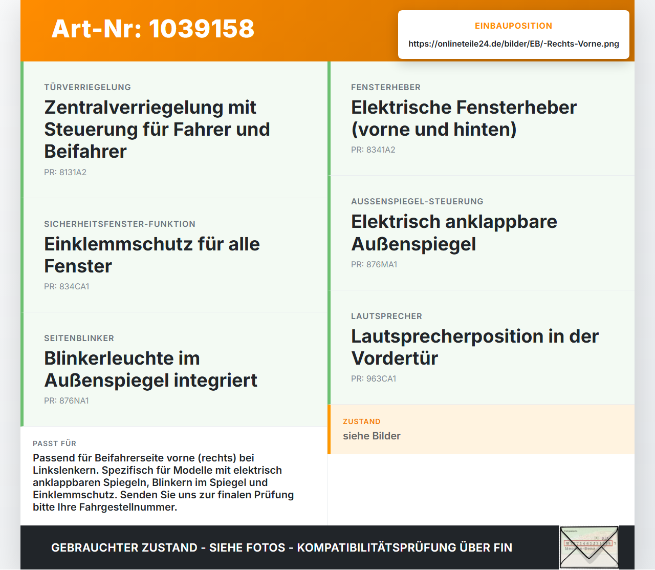The image size is (655, 570).
Task: Select the Blinkerleuchte im Außenspiegel card
Action: click(174, 369)
